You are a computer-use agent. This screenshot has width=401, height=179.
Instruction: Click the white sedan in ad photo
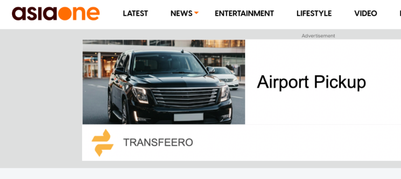[226, 78]
